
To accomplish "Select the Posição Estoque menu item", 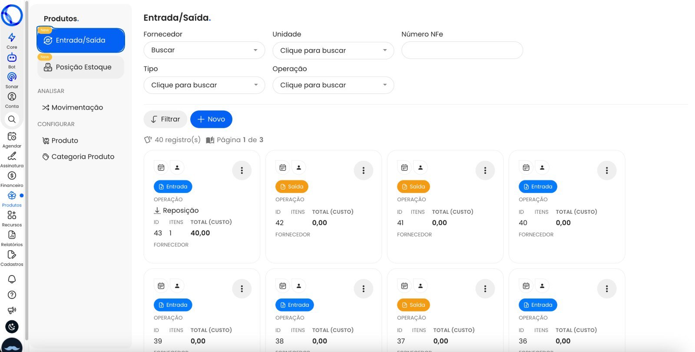I will pyautogui.click(x=81, y=67).
